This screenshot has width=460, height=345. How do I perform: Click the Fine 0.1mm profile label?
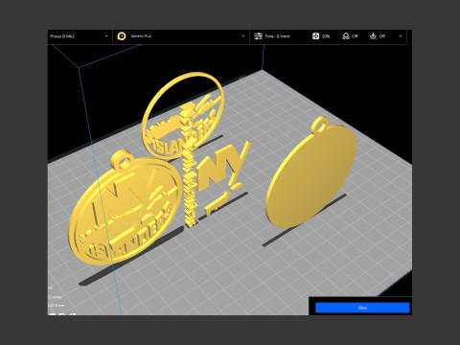pos(277,36)
